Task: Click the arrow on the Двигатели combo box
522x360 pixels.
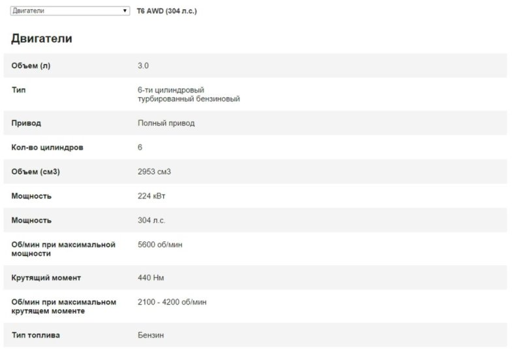Action: (x=125, y=11)
